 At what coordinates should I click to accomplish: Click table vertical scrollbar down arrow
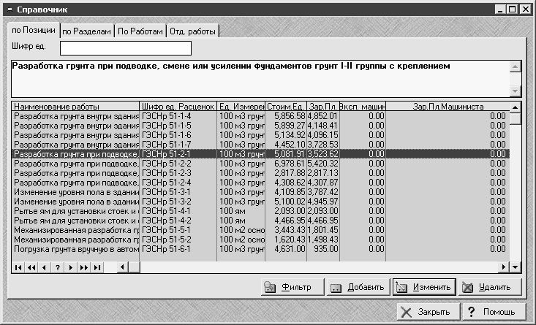click(515, 267)
